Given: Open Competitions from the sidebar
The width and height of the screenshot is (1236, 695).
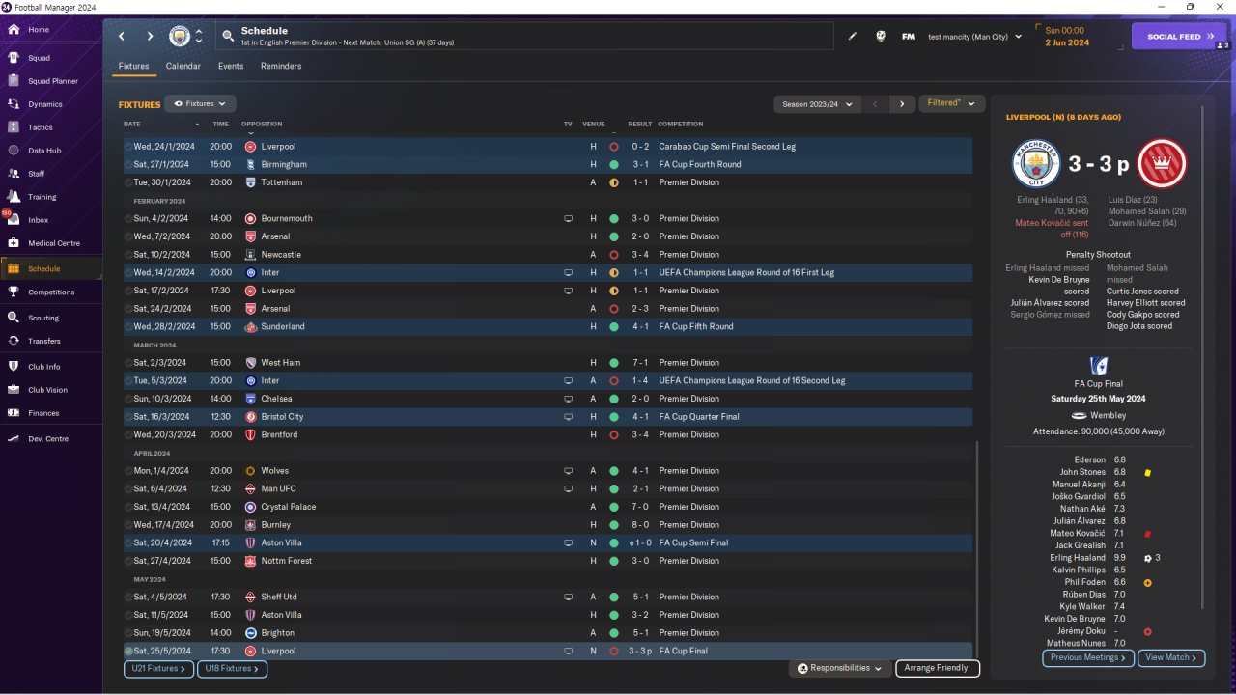Looking at the screenshot, I should click(x=51, y=292).
